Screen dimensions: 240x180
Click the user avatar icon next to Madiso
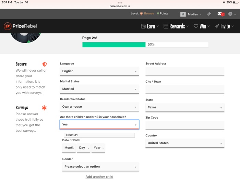click(183, 14)
